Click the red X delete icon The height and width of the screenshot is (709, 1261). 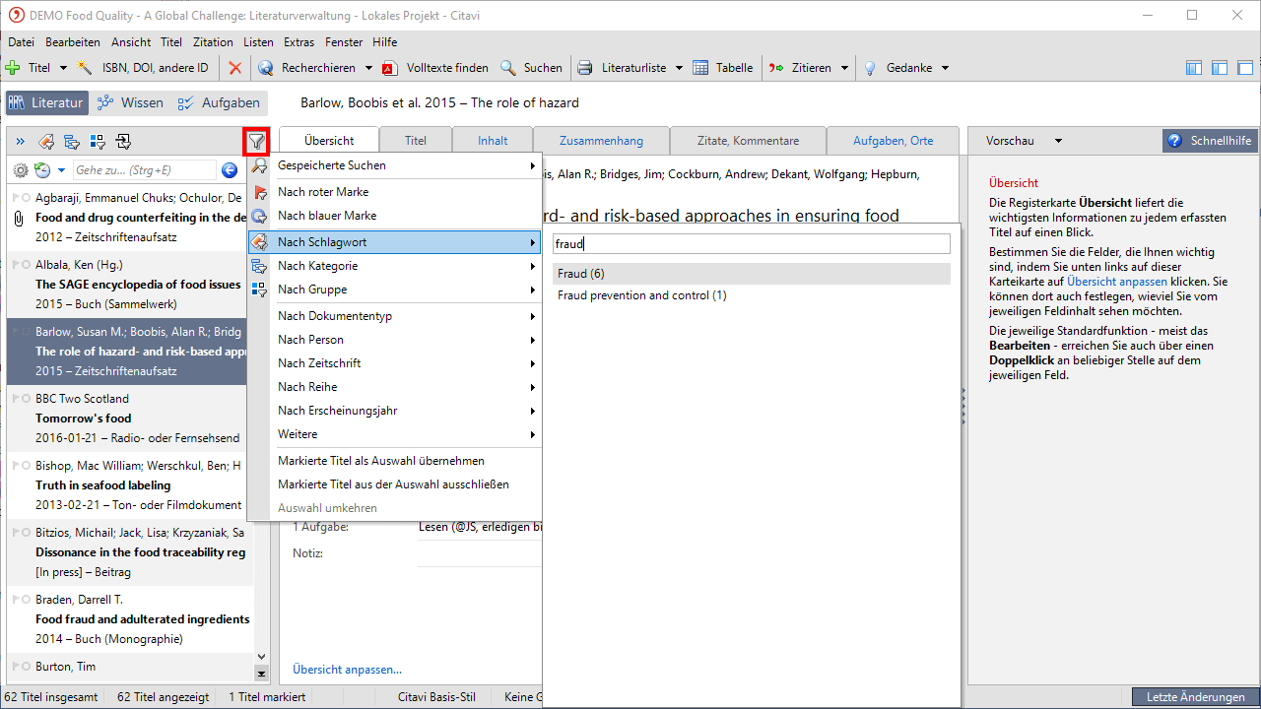(x=234, y=68)
